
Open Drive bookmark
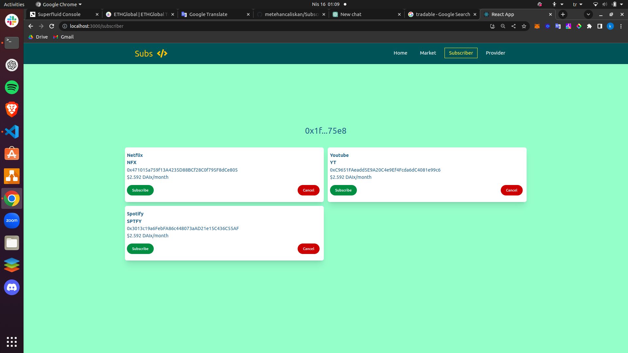tap(38, 37)
